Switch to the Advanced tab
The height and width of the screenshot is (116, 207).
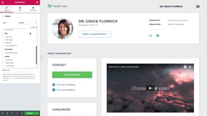click(x=33, y=9)
